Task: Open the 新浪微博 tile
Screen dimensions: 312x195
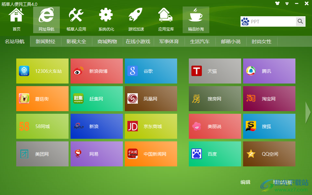Action: click(x=97, y=71)
